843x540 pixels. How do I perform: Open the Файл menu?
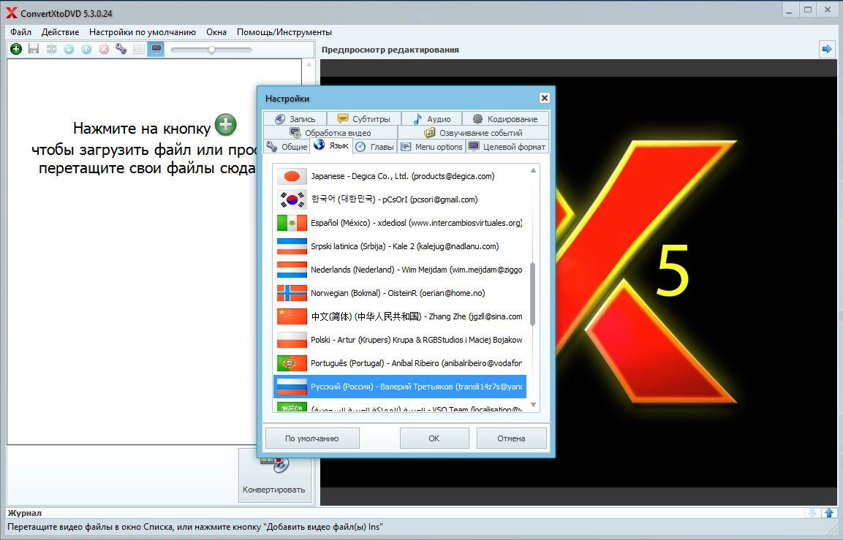(x=21, y=32)
